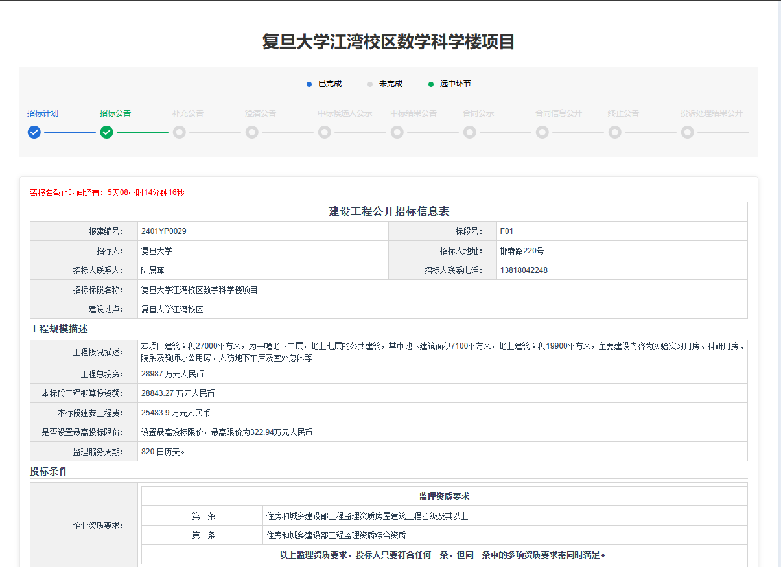Click the step circle under 投诉处理结果公开
Image resolution: width=781 pixels, height=567 pixels.
[x=688, y=132]
